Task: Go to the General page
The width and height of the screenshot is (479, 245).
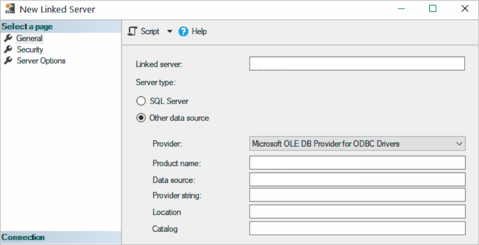Action: (x=29, y=38)
